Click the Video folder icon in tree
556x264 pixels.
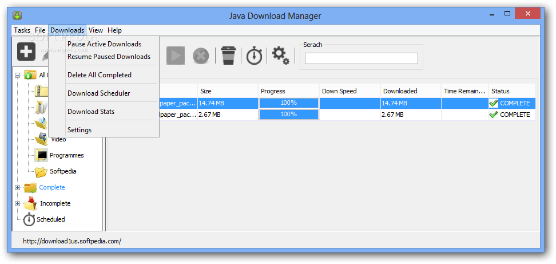(41, 139)
